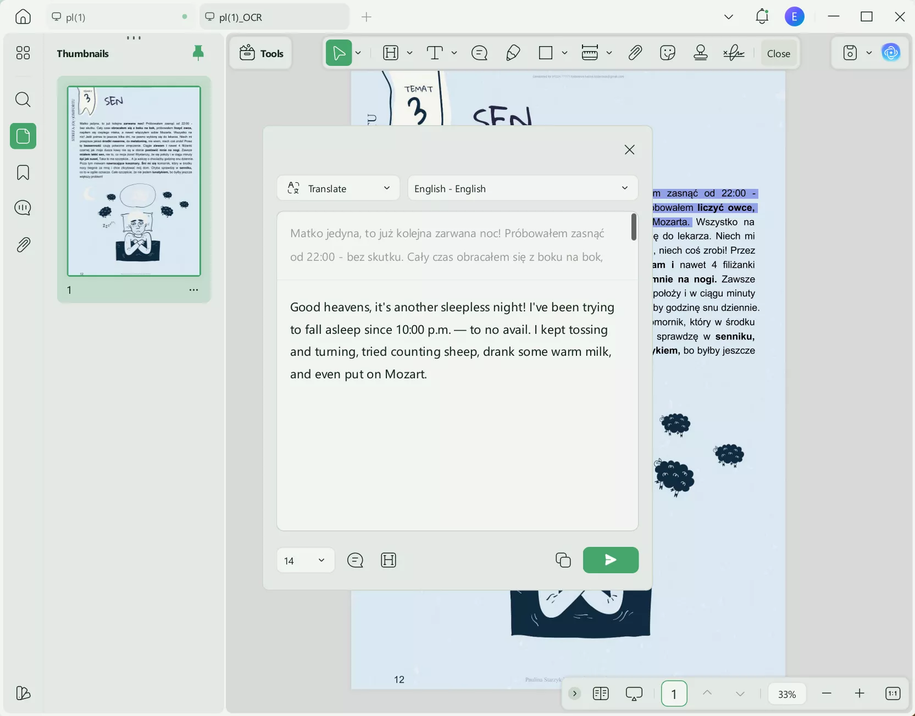Image resolution: width=915 pixels, height=716 pixels.
Task: Open the Translate function dropdown
Action: pyautogui.click(x=337, y=188)
